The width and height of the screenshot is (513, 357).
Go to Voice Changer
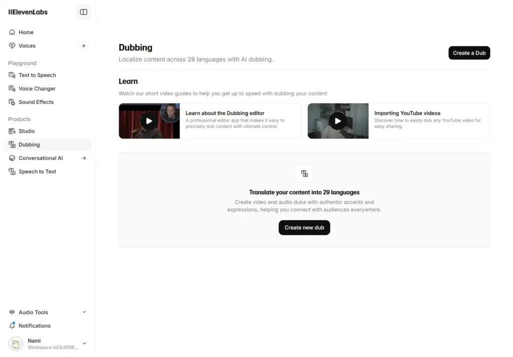(x=37, y=89)
